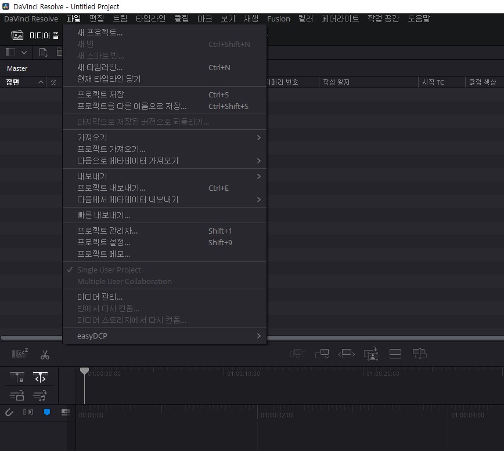This screenshot has width=504, height=451.
Task: Open the 마크 menu in menu bar
Action: (x=205, y=19)
